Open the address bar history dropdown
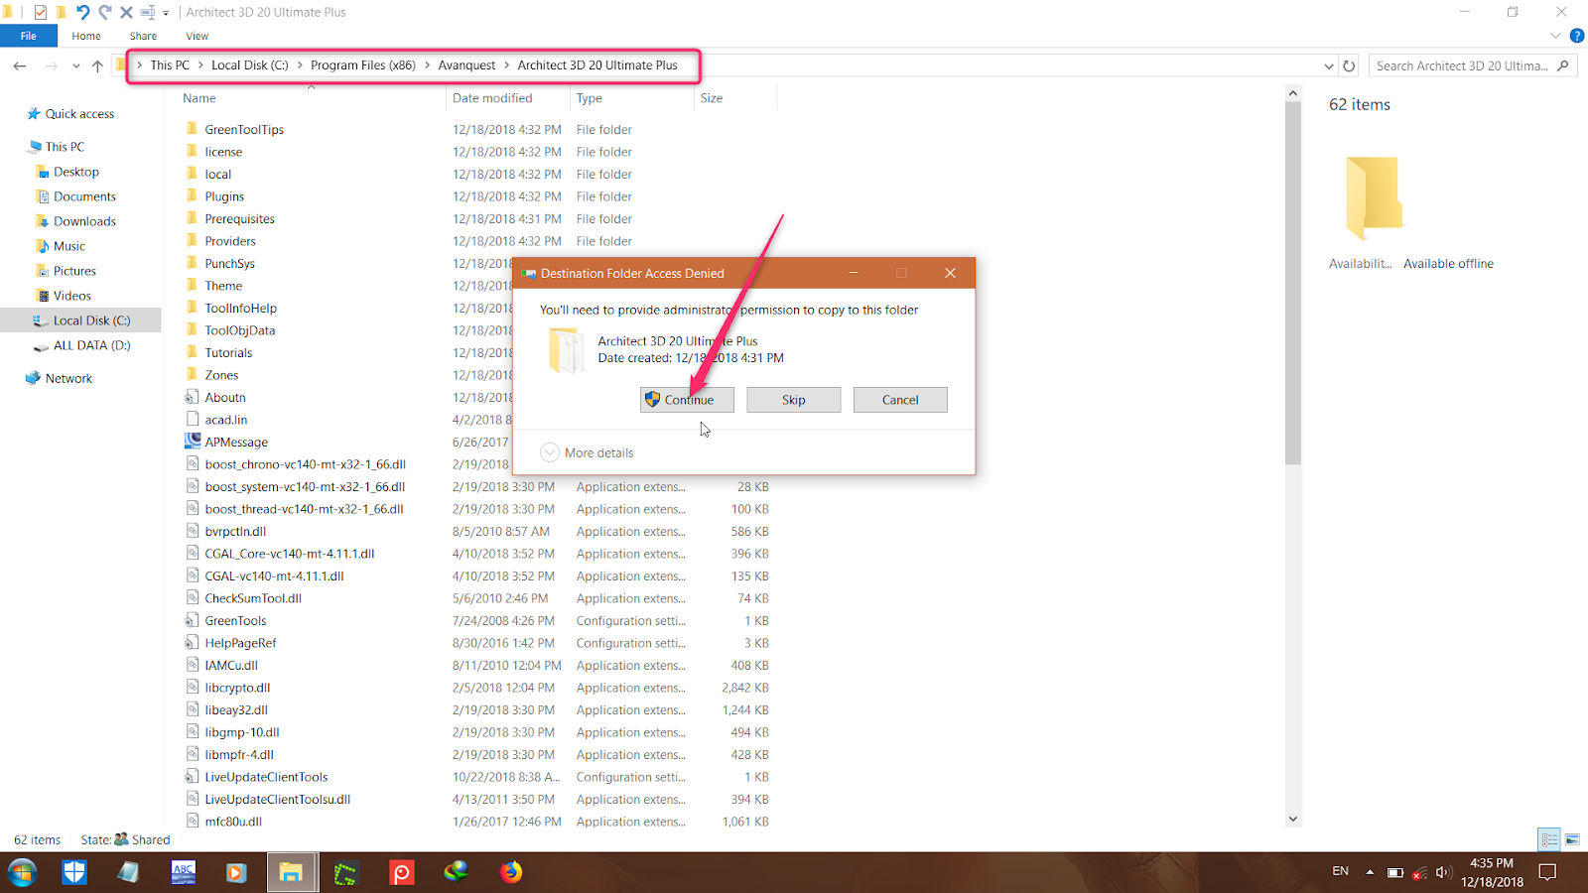The image size is (1588, 893). click(1329, 65)
